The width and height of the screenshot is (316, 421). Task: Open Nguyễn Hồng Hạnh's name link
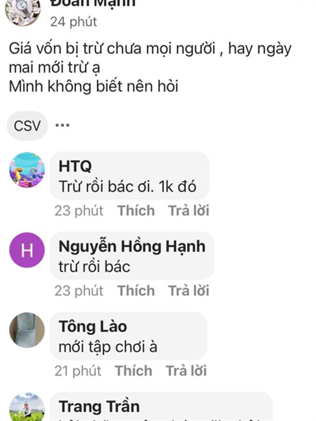[x=132, y=247]
